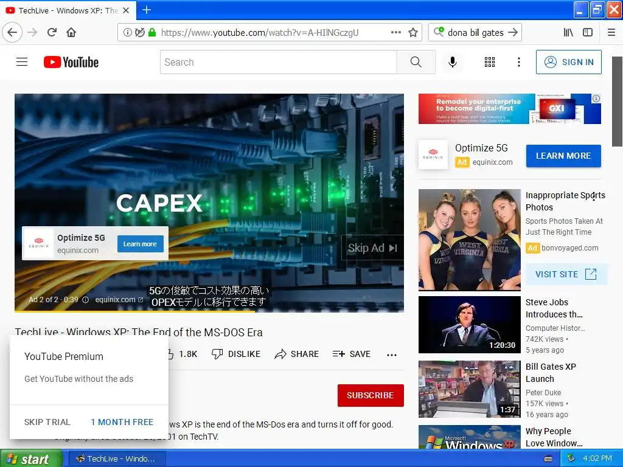Close the TechLive browser tab
This screenshot has height=467, width=623.
pos(126,10)
